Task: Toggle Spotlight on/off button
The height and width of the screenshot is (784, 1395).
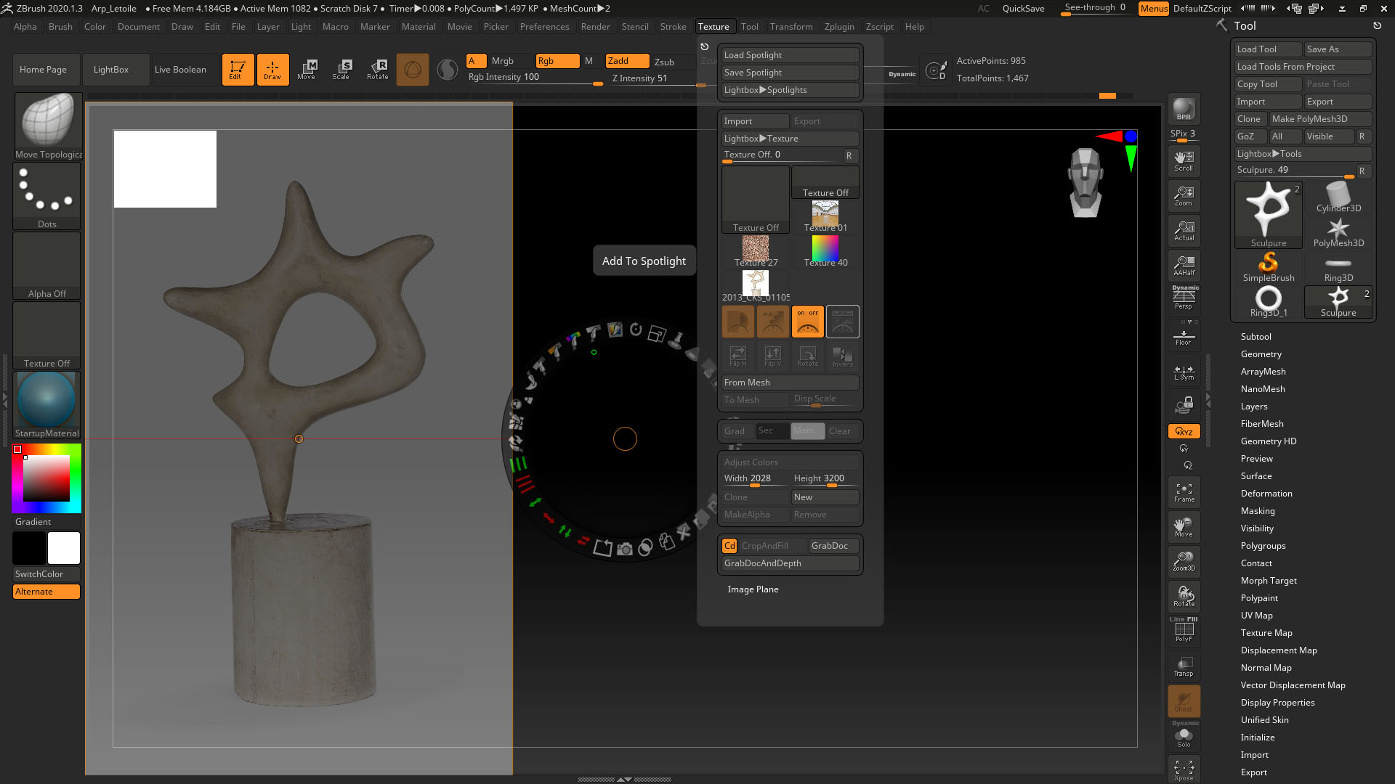Action: (x=807, y=321)
